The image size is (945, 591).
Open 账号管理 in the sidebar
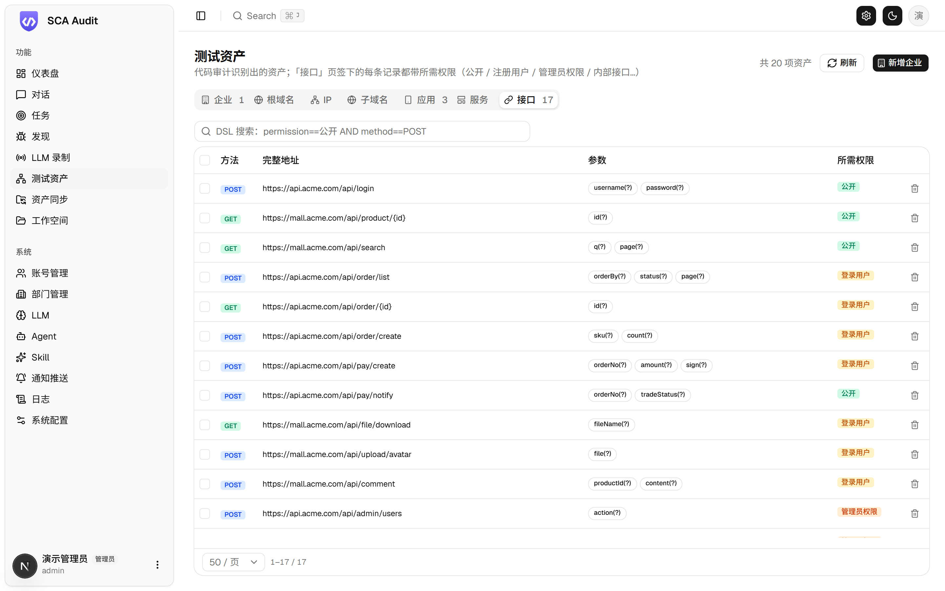[89, 273]
